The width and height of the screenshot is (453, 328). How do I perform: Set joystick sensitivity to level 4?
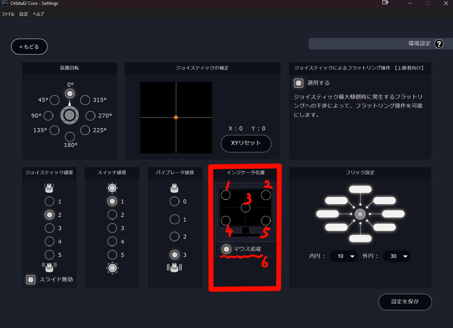49,241
